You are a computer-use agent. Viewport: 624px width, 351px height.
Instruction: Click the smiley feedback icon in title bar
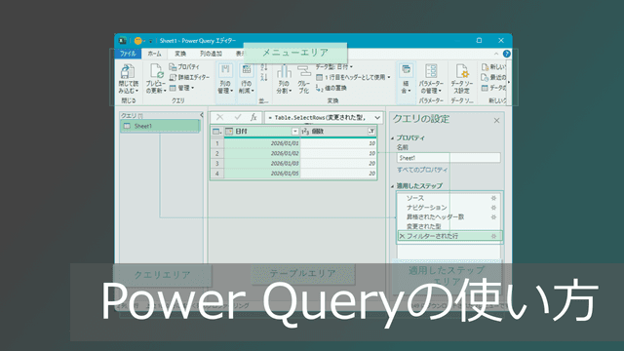pos(138,41)
